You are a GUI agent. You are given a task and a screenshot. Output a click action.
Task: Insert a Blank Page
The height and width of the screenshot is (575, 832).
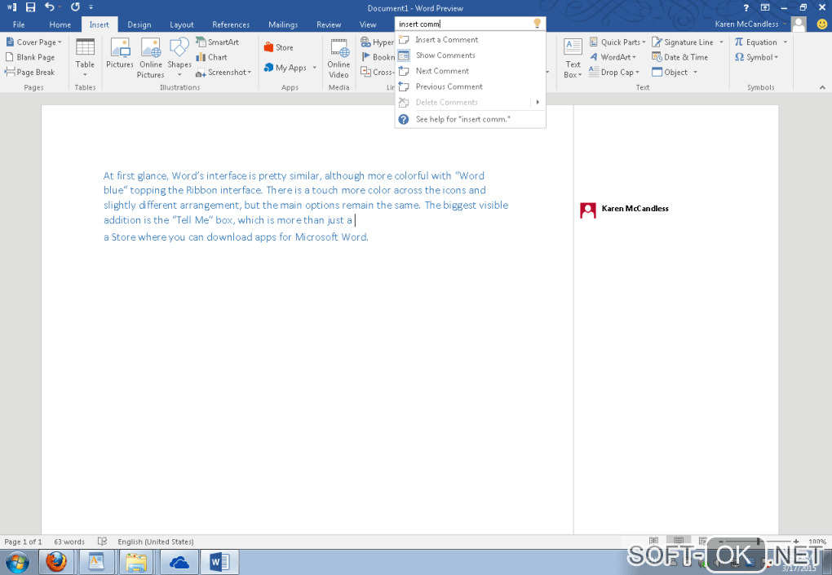click(x=30, y=57)
